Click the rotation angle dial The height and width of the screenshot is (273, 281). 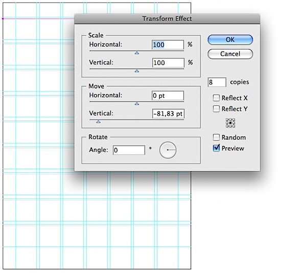[x=168, y=150]
